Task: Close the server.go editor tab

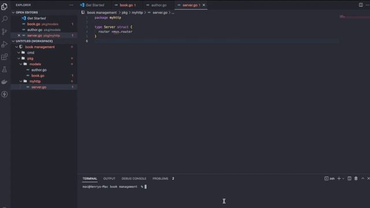Action: [x=204, y=5]
